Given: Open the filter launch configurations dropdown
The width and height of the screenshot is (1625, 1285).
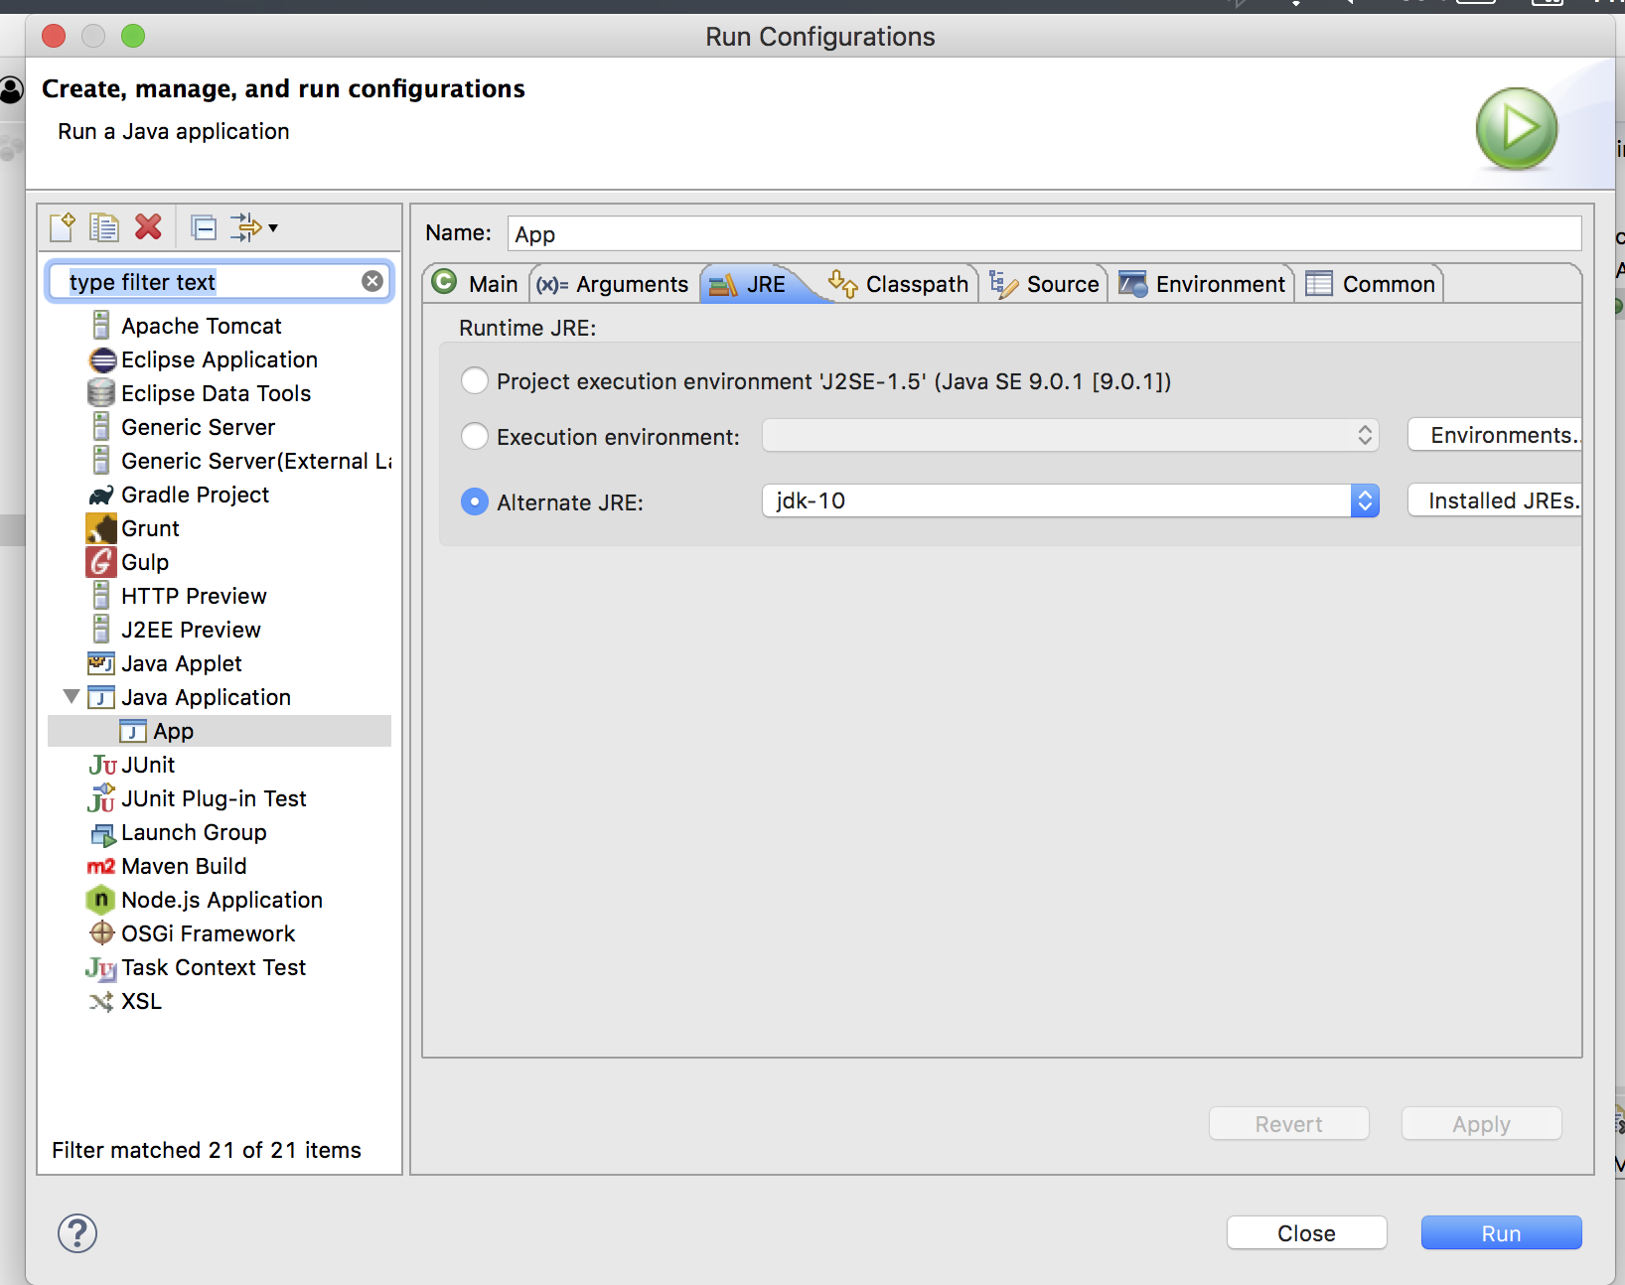Looking at the screenshot, I should 254,227.
